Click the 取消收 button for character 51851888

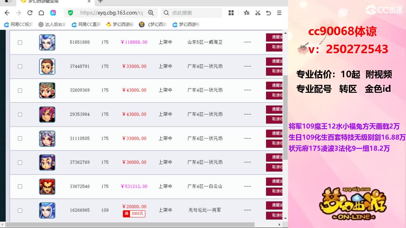(x=274, y=47)
